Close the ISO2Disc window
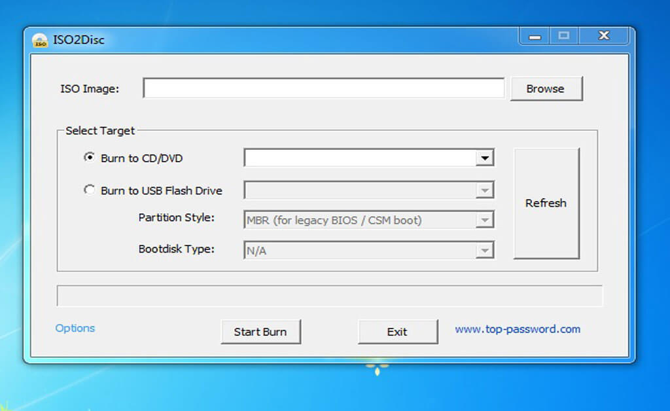Screen dimensions: 670x411 603,36
